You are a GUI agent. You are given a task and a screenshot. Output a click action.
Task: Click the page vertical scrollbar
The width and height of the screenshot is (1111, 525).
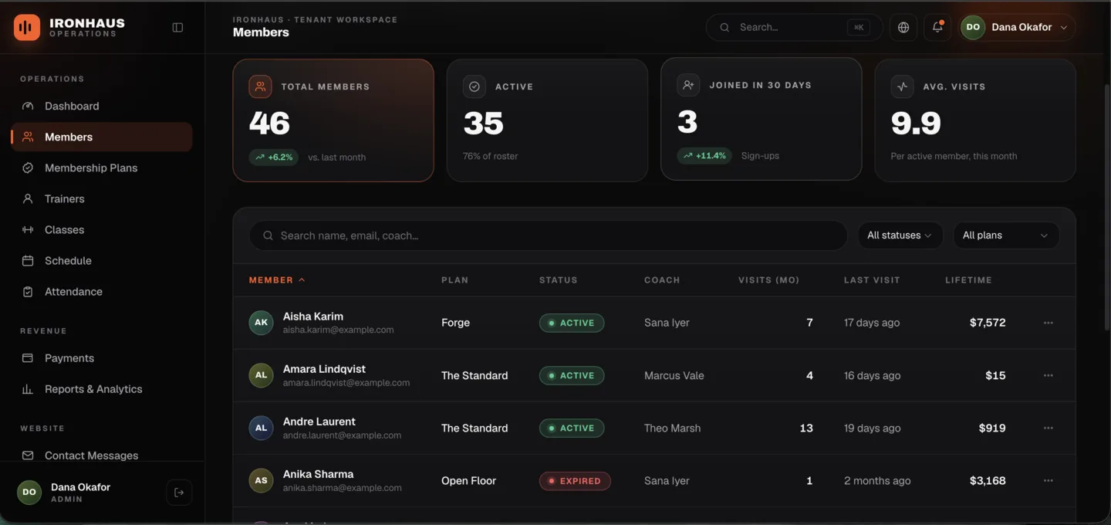[1106, 208]
